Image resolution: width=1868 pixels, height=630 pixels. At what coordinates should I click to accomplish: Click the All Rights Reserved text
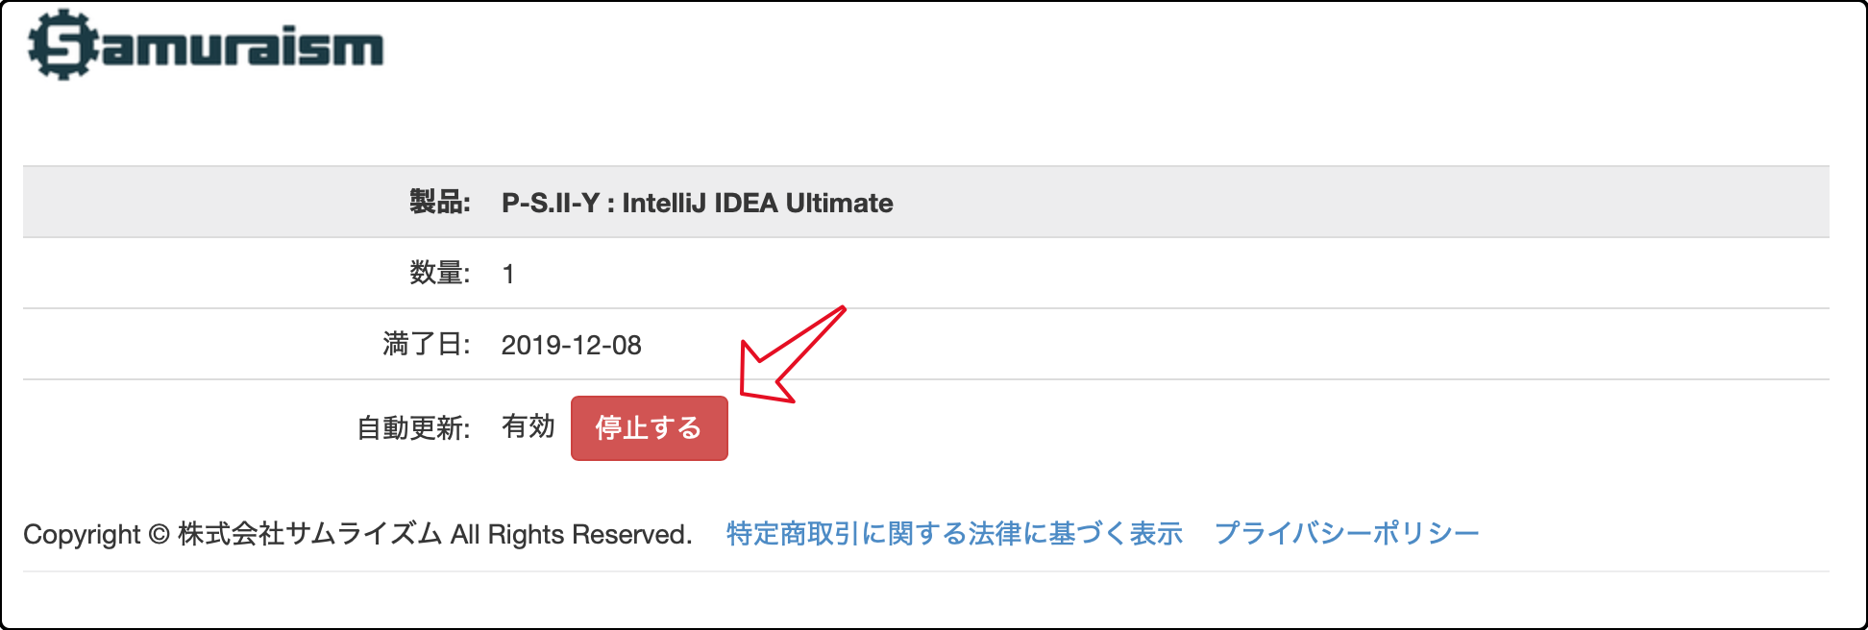[x=572, y=534]
